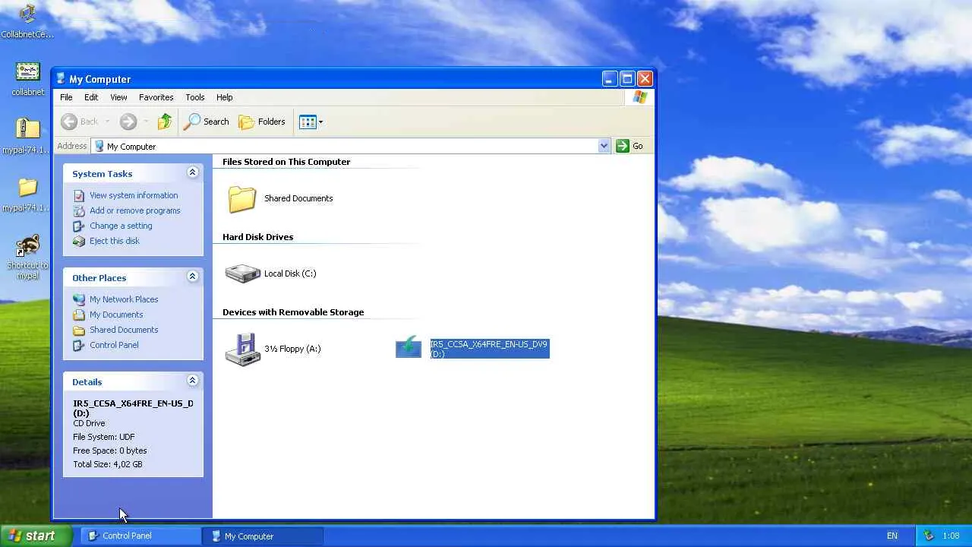Screen dimensions: 972x547
Task: Click the Other Places panel header
Action: click(133, 277)
